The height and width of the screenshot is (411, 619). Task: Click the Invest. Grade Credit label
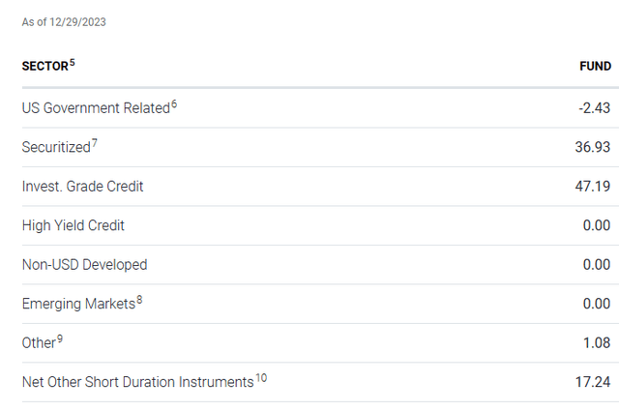pyautogui.click(x=82, y=187)
